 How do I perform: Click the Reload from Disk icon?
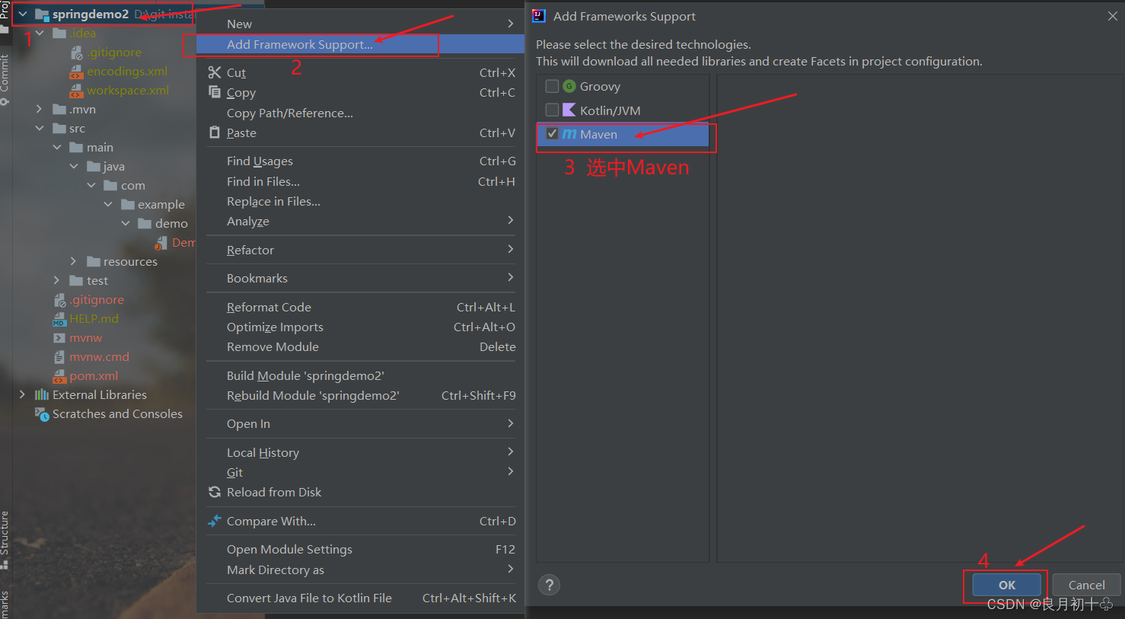point(215,492)
